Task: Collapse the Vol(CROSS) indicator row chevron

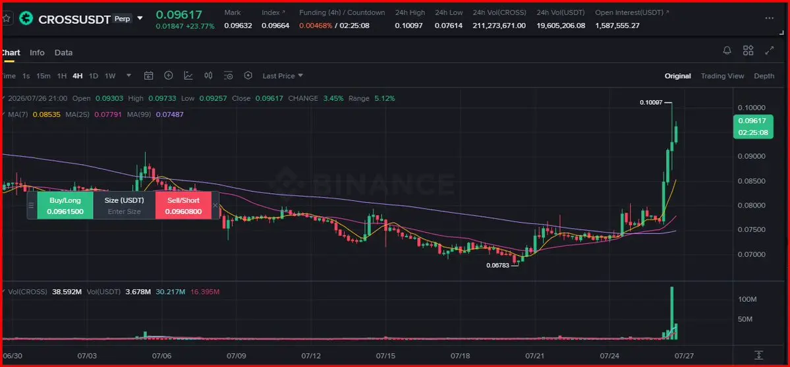Action: pyautogui.click(x=5, y=292)
